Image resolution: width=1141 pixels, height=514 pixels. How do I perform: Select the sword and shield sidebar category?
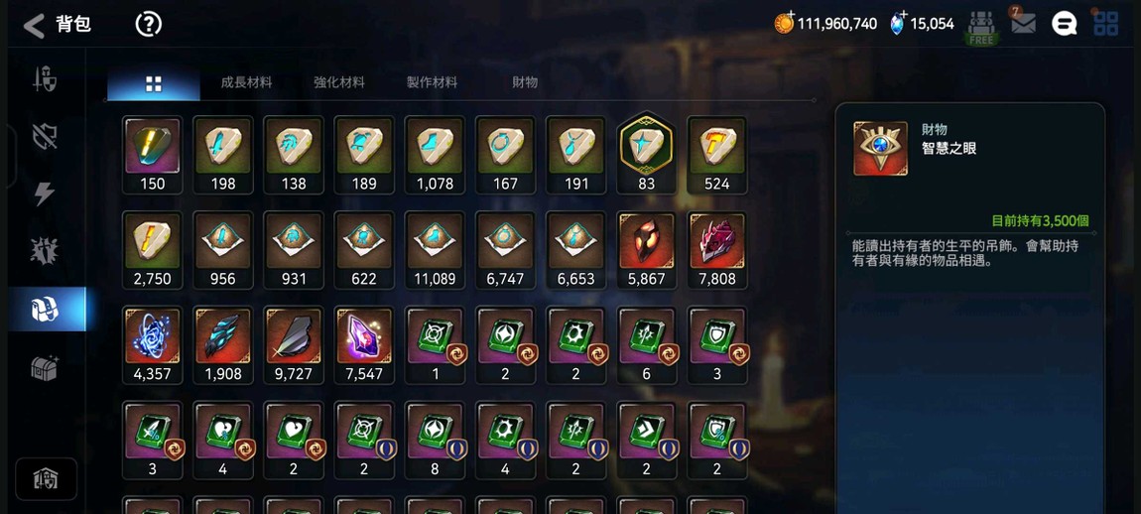tap(45, 79)
